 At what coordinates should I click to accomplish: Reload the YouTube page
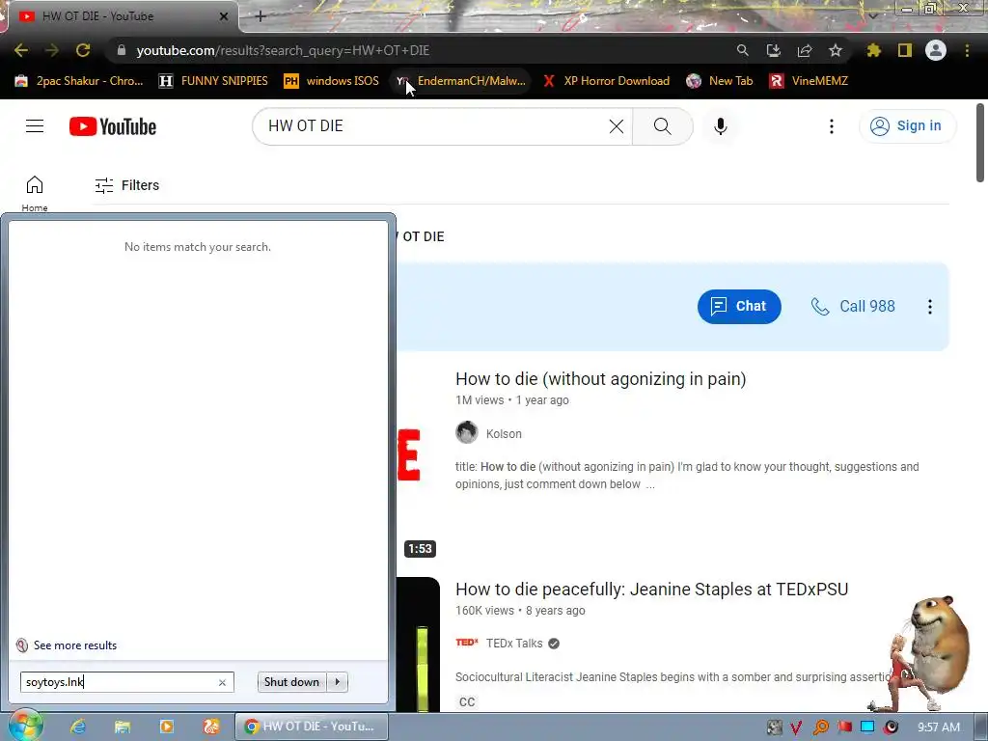(83, 50)
